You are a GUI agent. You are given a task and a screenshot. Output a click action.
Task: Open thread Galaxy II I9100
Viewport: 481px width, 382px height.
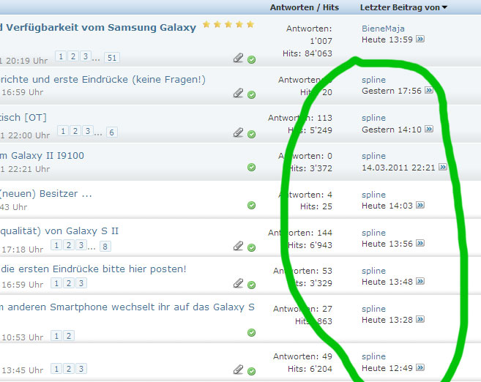42,155
